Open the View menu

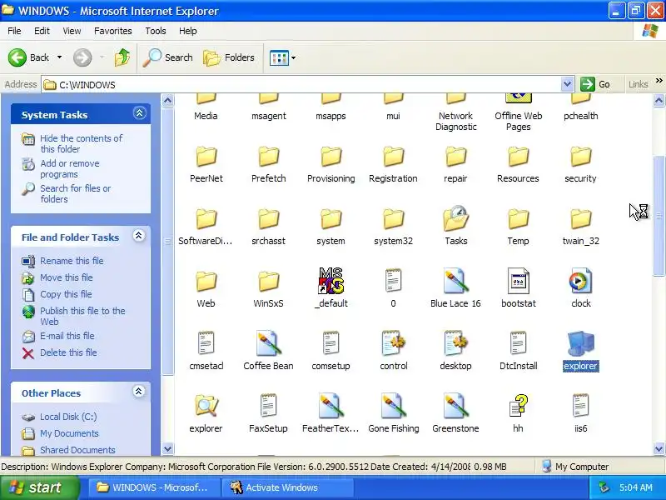[x=72, y=31]
